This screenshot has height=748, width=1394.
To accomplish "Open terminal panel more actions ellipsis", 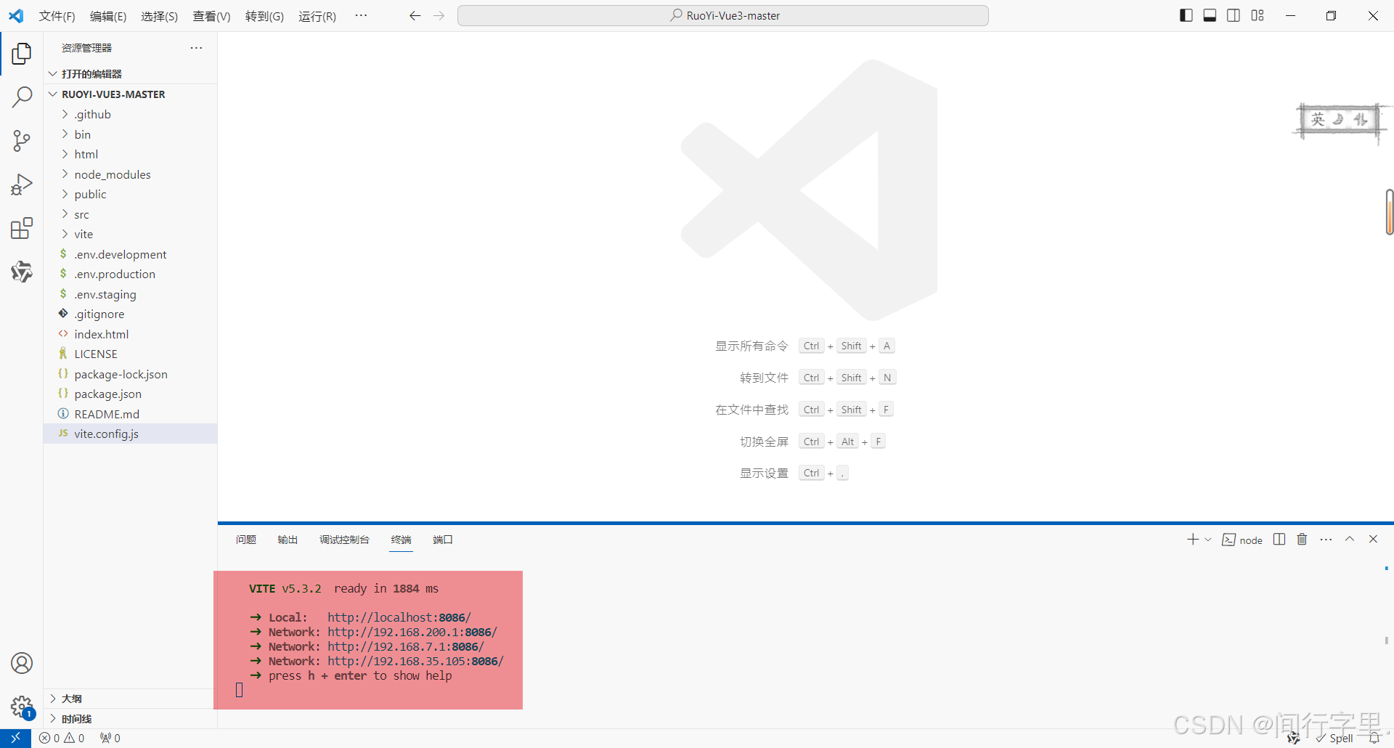I will (1326, 540).
